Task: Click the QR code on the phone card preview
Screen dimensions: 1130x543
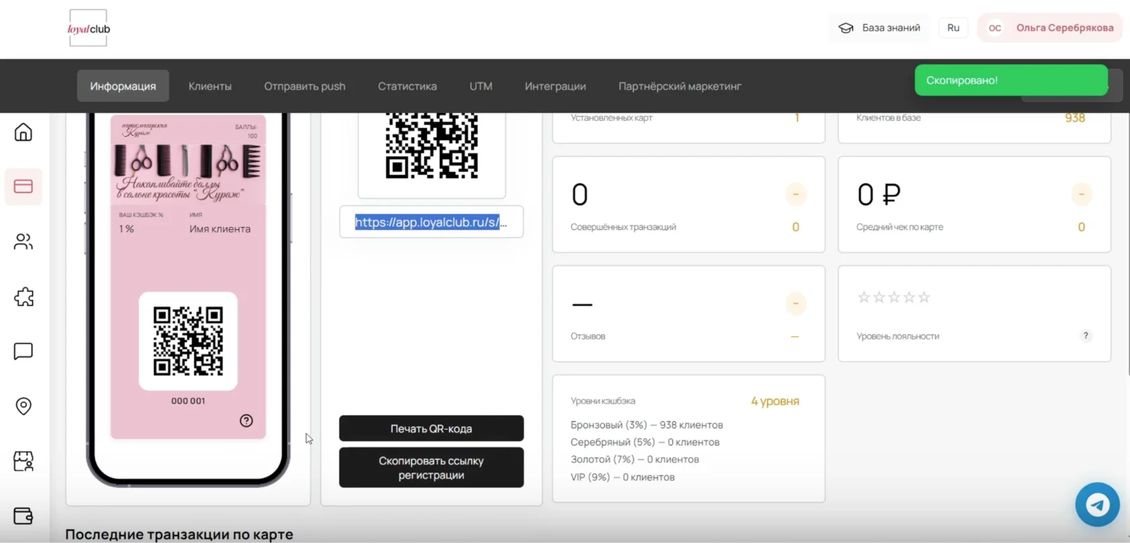Action: pyautogui.click(x=188, y=341)
